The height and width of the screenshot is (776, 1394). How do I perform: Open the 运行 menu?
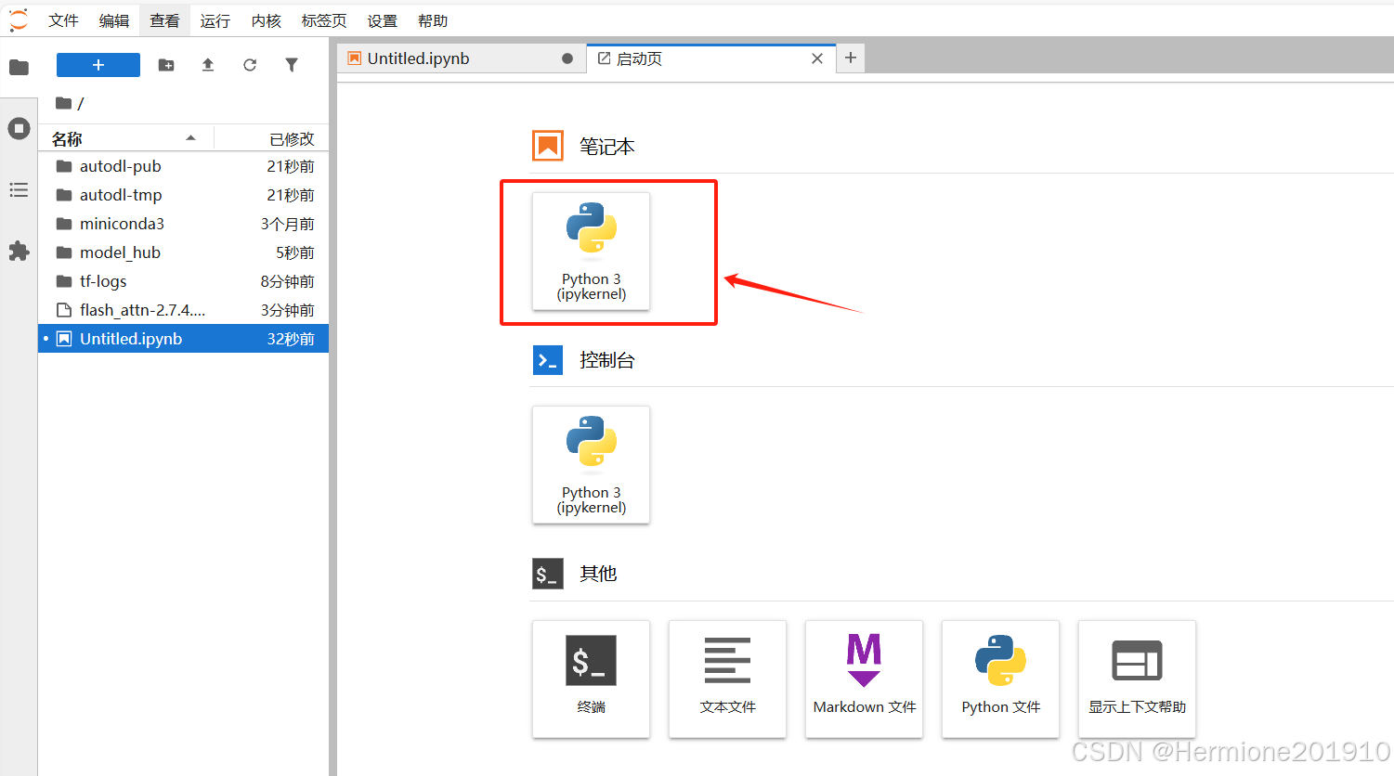(x=215, y=20)
